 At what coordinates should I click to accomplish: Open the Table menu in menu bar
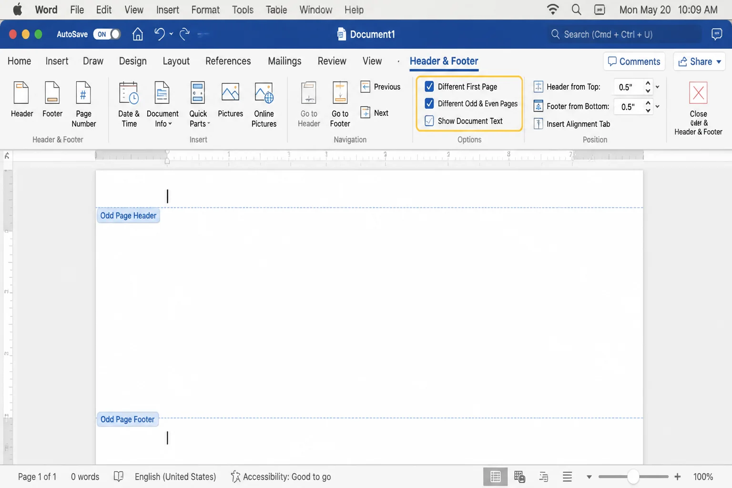(276, 10)
